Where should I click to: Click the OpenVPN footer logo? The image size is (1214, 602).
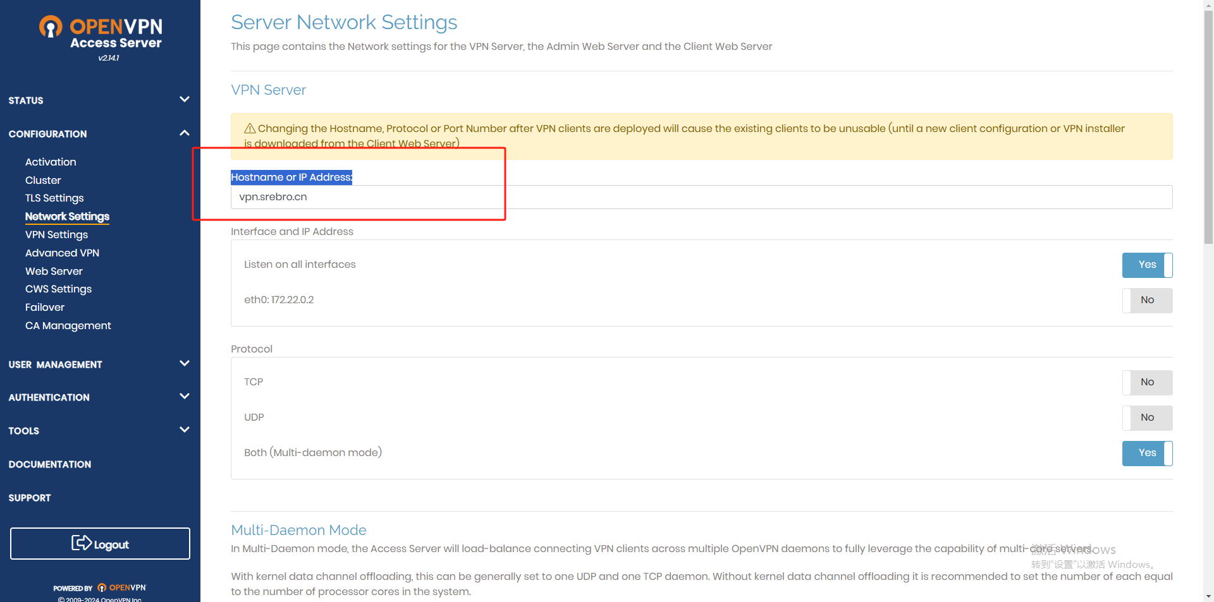click(x=121, y=587)
